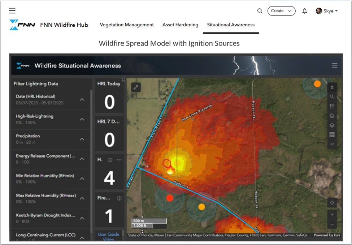
Task: Collapse the Min Relative Humidity filter
Action: pyautogui.click(x=82, y=179)
